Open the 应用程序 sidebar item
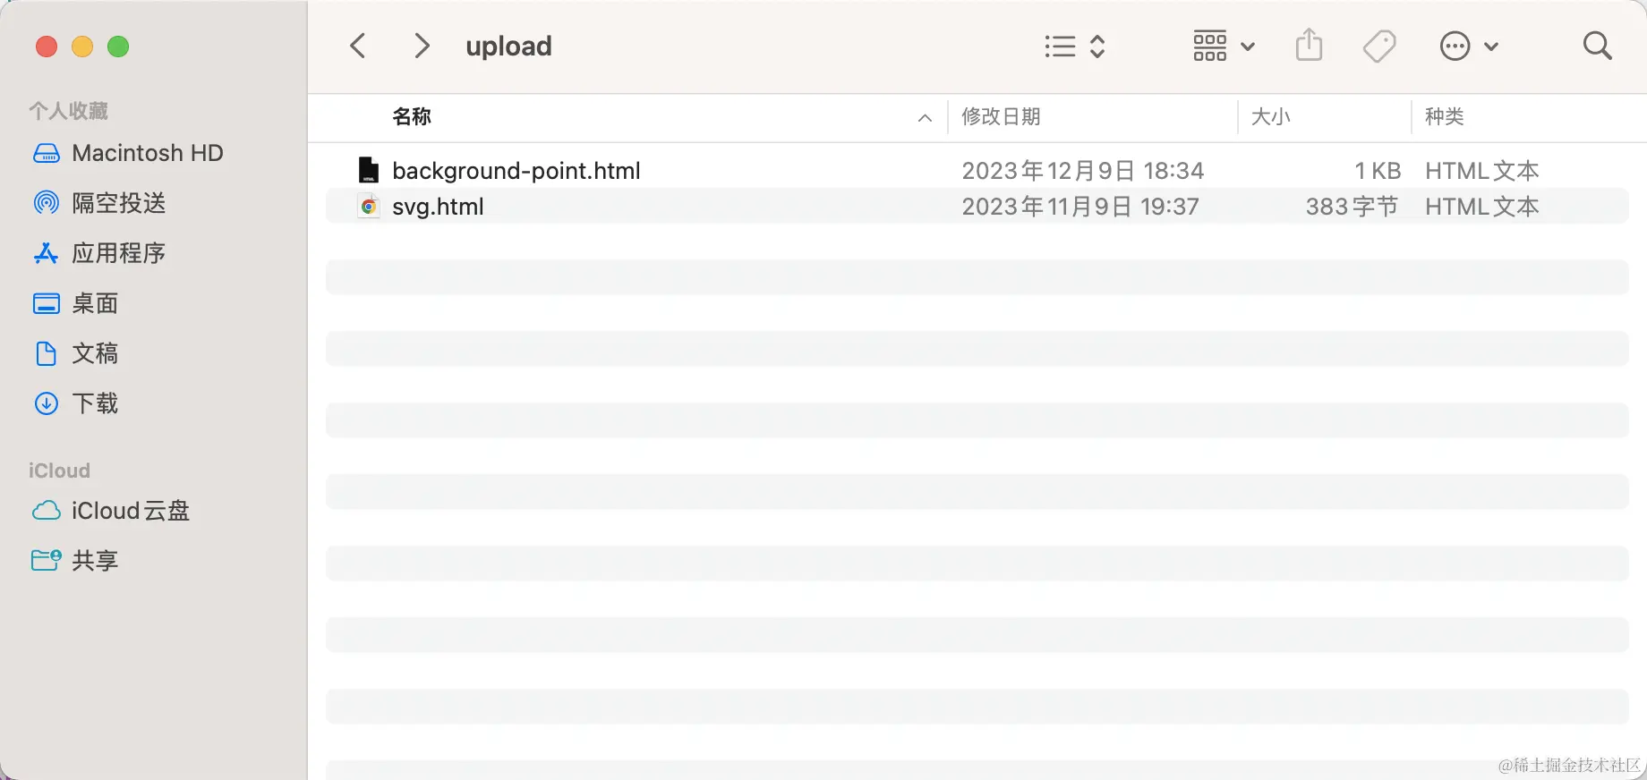Image resolution: width=1647 pixels, height=780 pixels. (x=99, y=253)
